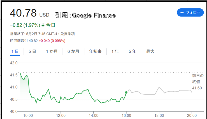
Task: Click the after-hours peak near 18:00
Action: 159,87
